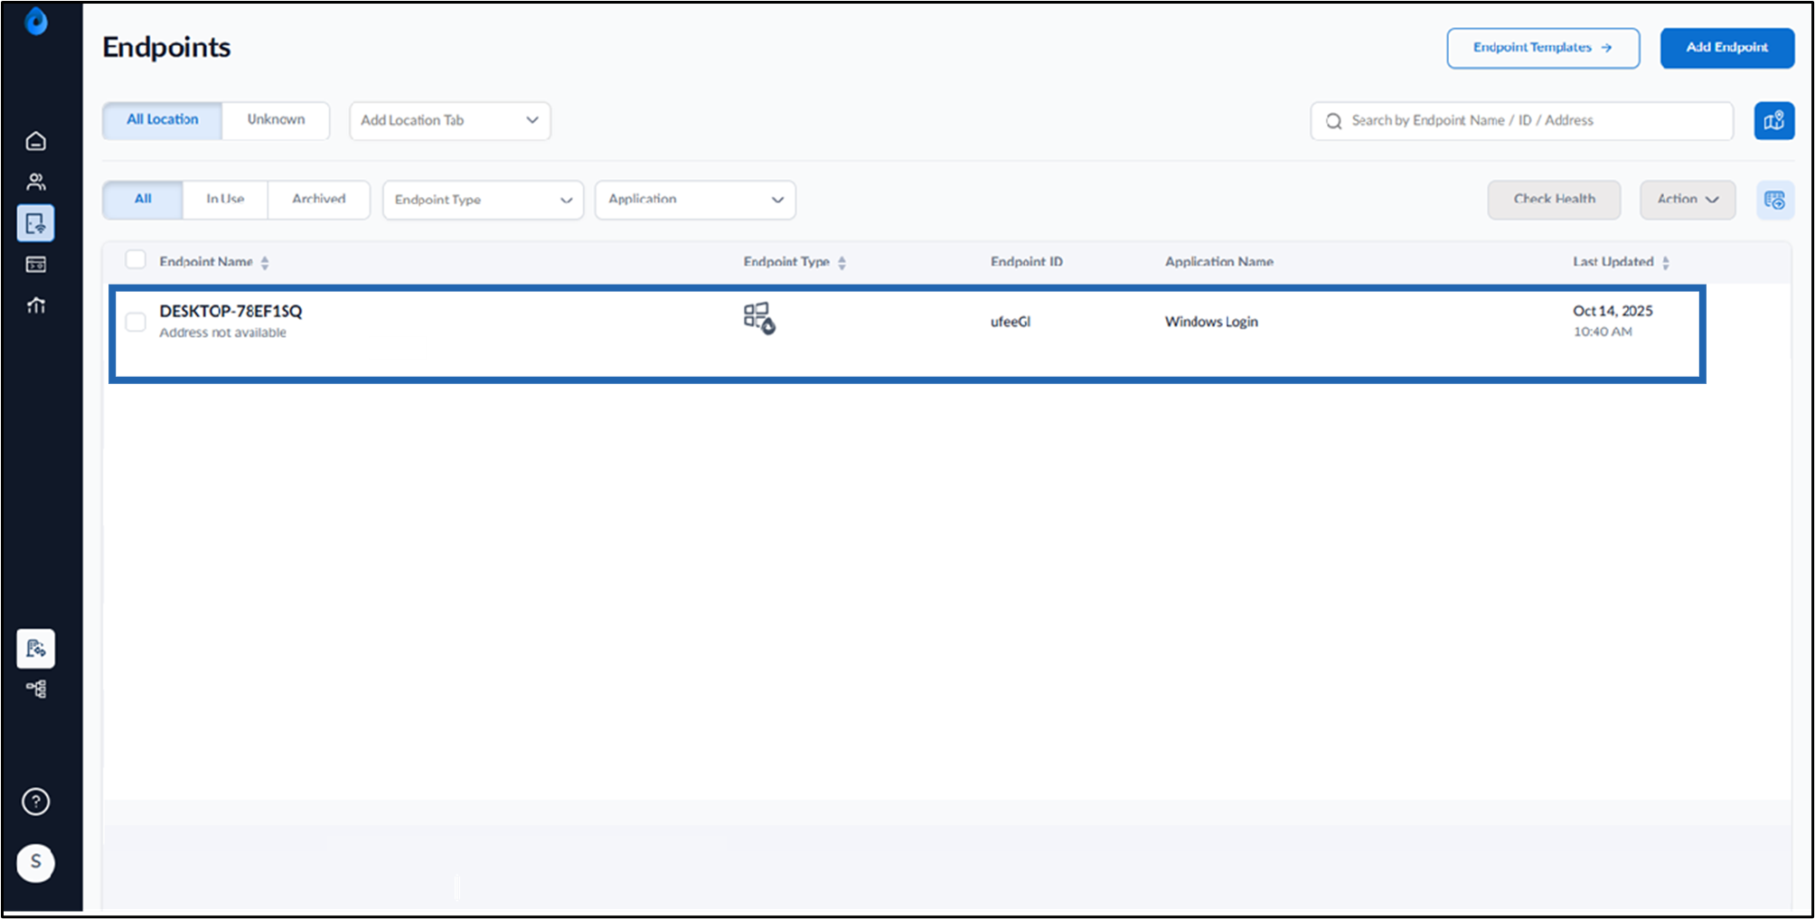Image resolution: width=1815 pixels, height=919 pixels.
Task: Tick the checkbox for DESKTOP-78EF1SQ
Action: click(136, 322)
